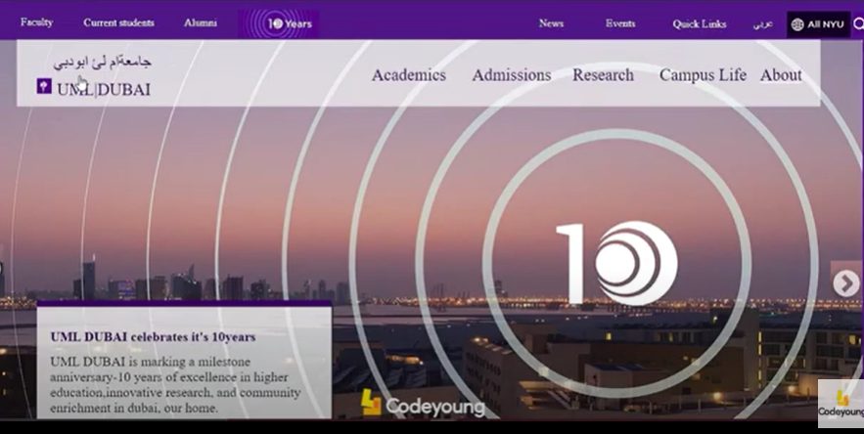Visit the Current students page
The height and width of the screenshot is (434, 864).
tap(118, 22)
